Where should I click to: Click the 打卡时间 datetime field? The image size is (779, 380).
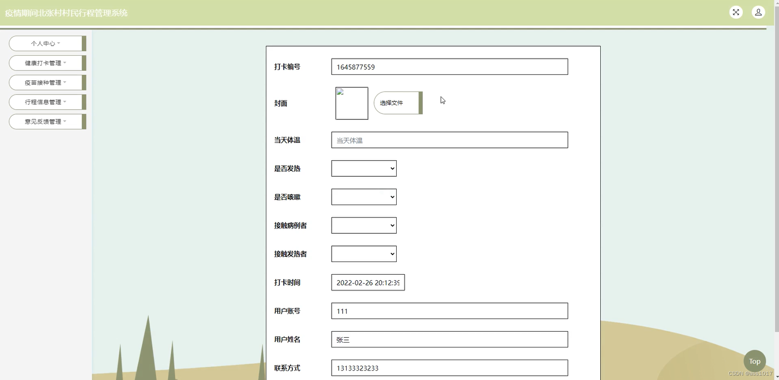coord(368,282)
